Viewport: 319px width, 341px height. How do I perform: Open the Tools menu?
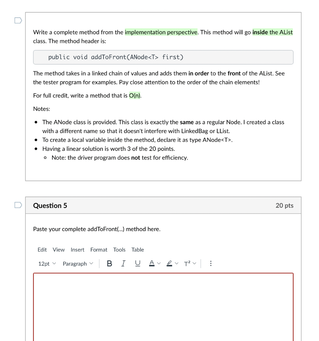coord(119,249)
